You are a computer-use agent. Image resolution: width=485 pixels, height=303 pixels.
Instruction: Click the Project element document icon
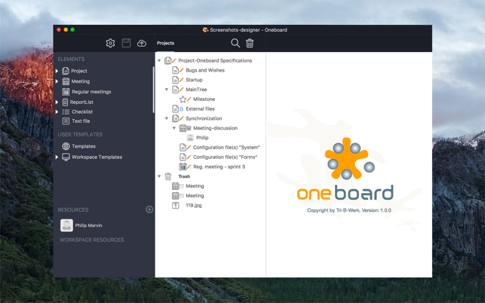[66, 71]
